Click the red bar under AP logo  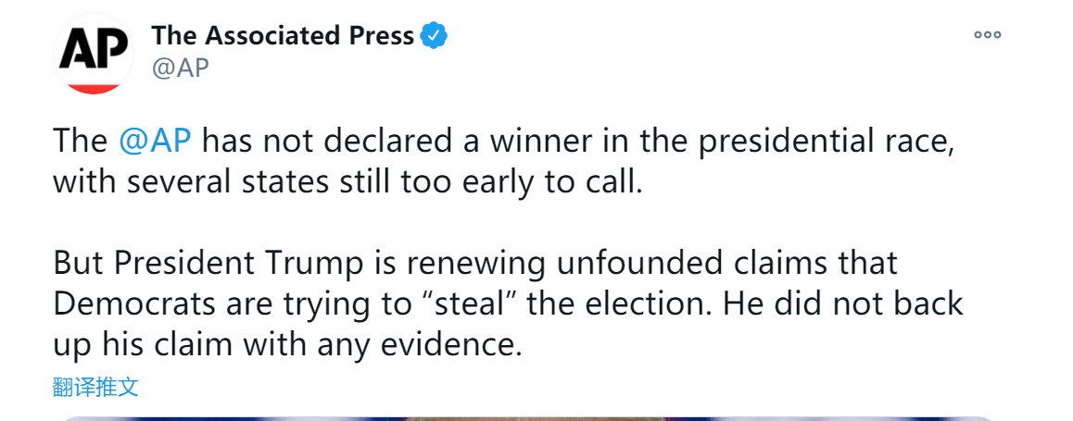coord(94,88)
